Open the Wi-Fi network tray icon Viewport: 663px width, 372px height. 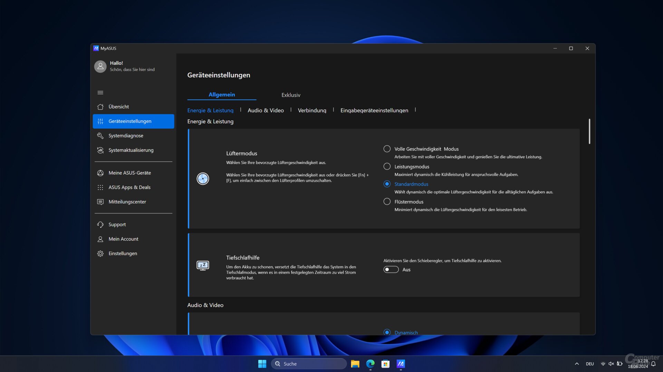point(603,364)
